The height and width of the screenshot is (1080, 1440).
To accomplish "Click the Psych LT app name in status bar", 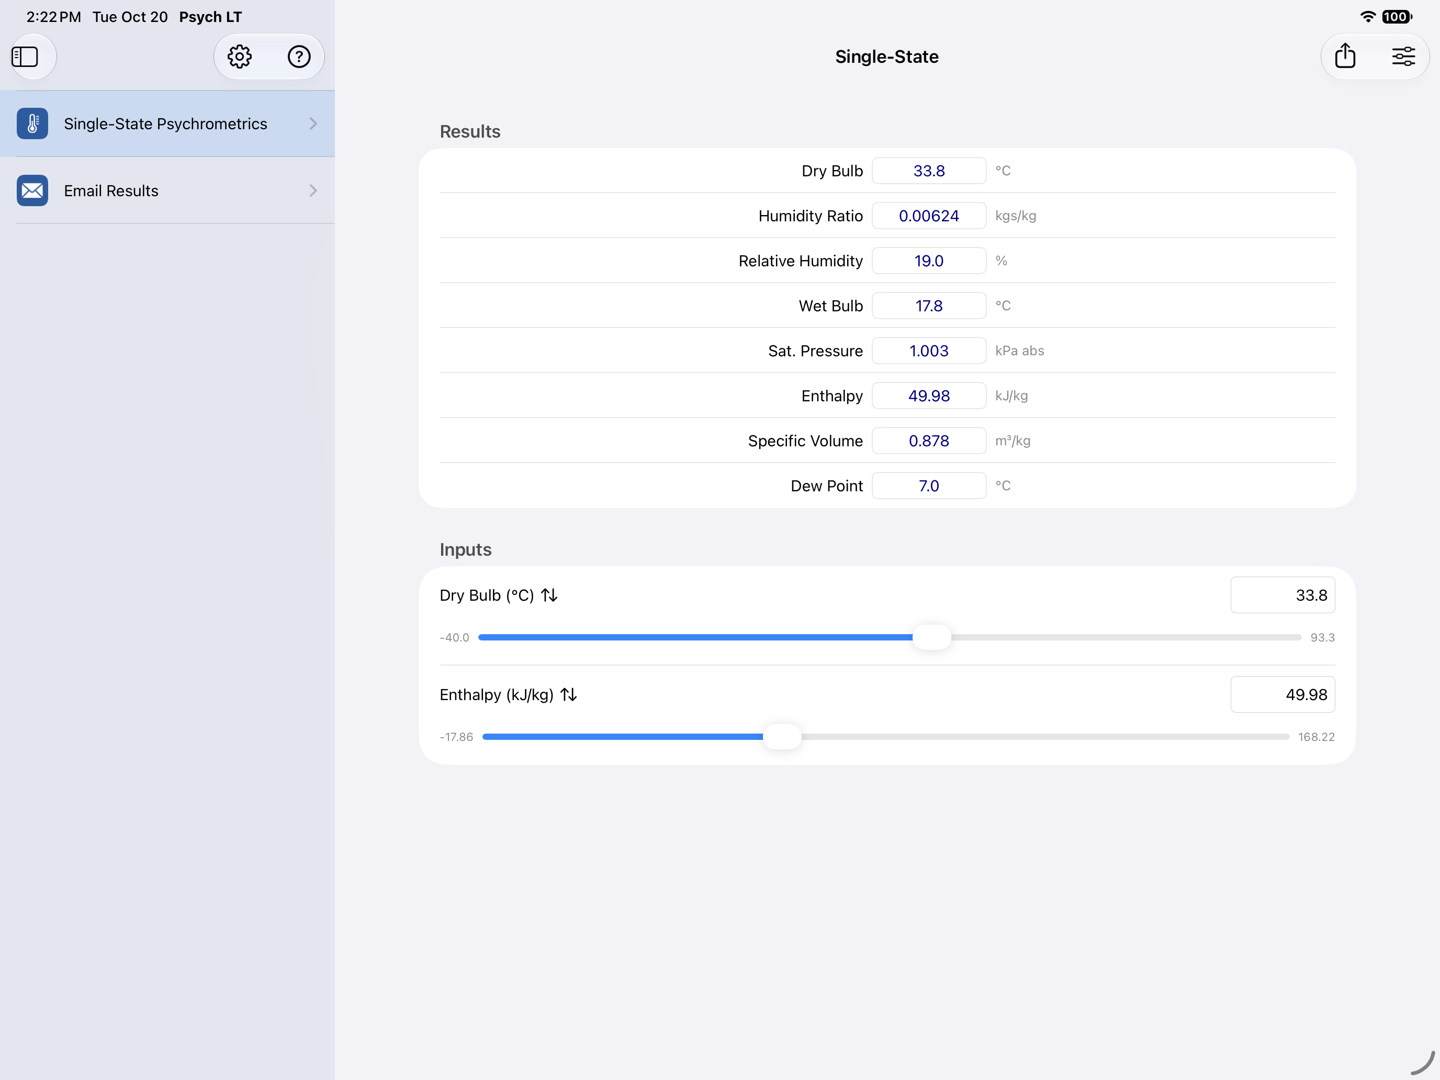I will pyautogui.click(x=210, y=17).
